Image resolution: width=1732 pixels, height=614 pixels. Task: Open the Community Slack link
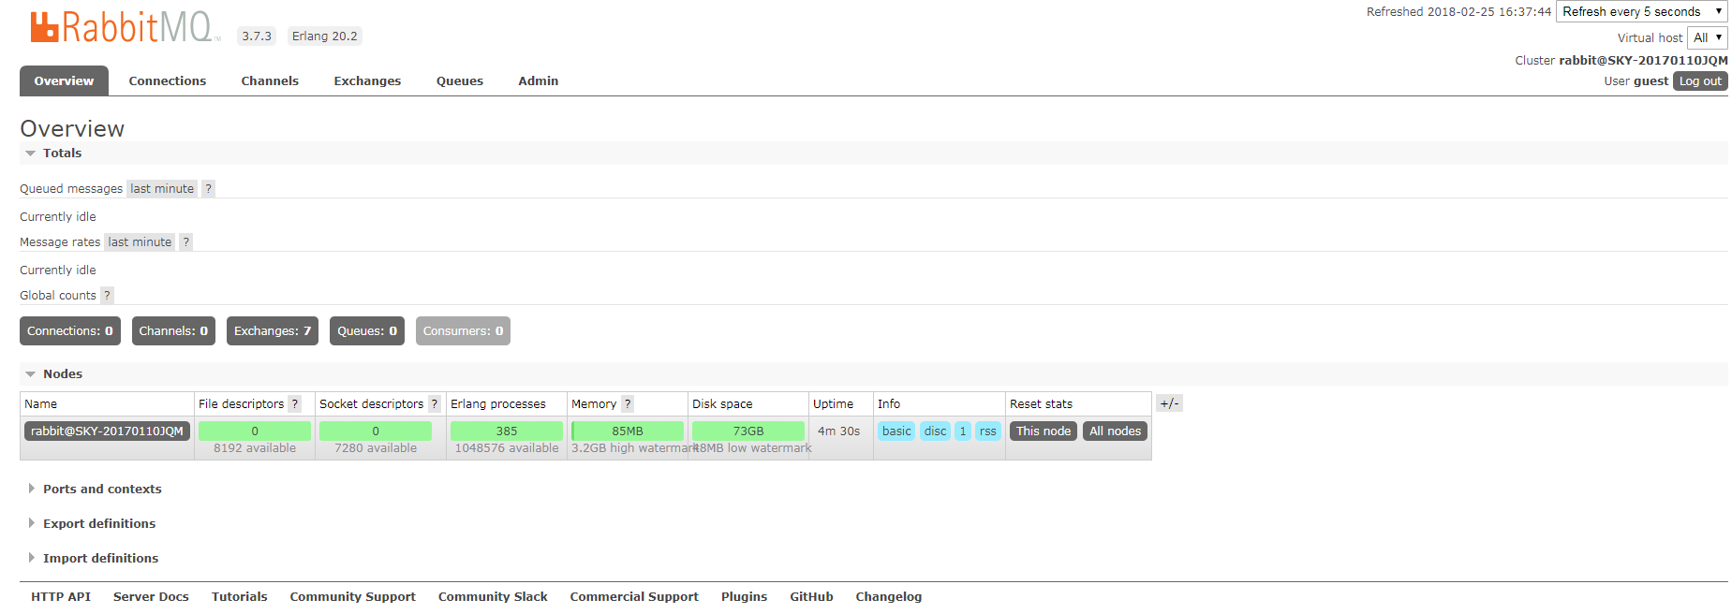point(493,597)
